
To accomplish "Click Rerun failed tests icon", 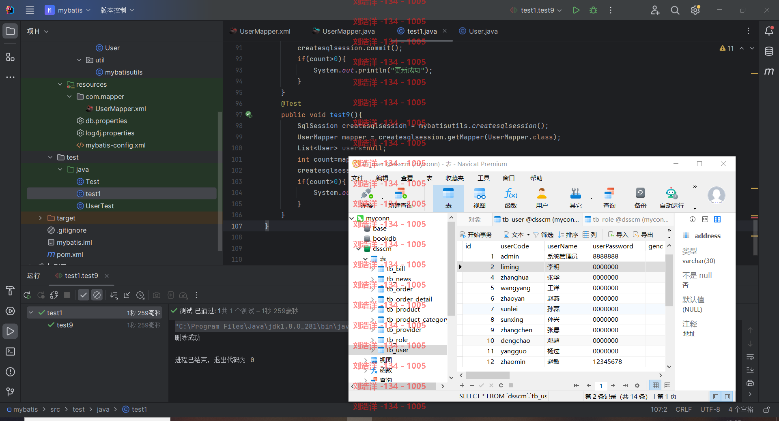I will coord(41,295).
